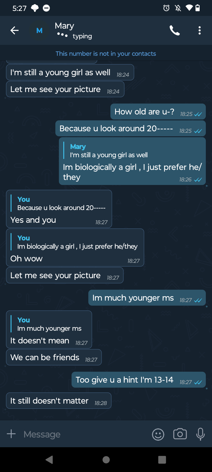Open the plus attachment menu

(x=11, y=434)
